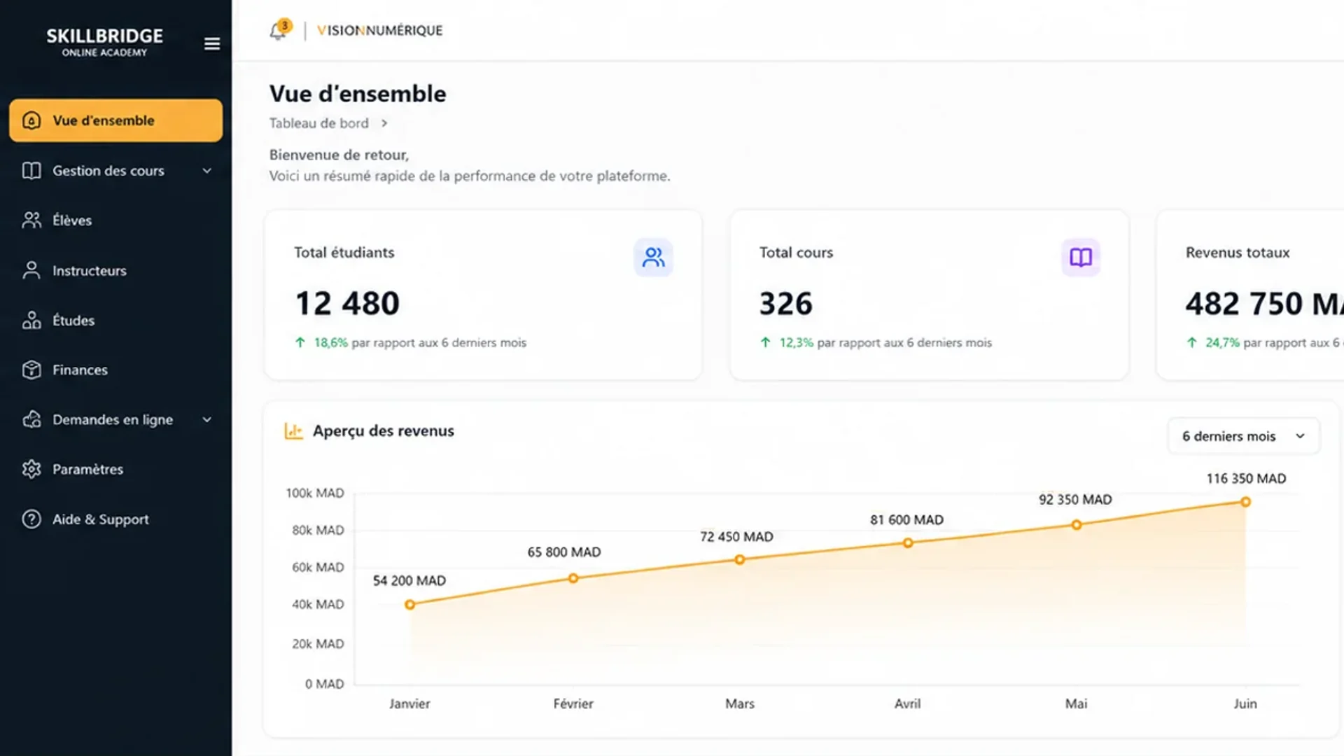Click the Aperçu des revenus chart icon
Viewport: 1344px width, 756px height.
pyautogui.click(x=293, y=431)
